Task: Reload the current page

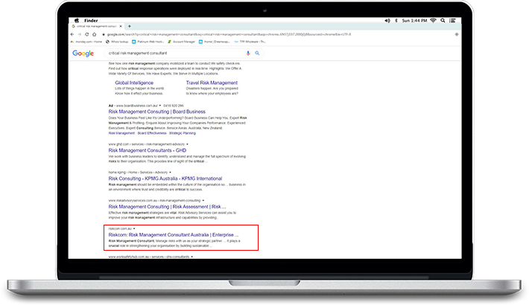Action: tap(87, 34)
